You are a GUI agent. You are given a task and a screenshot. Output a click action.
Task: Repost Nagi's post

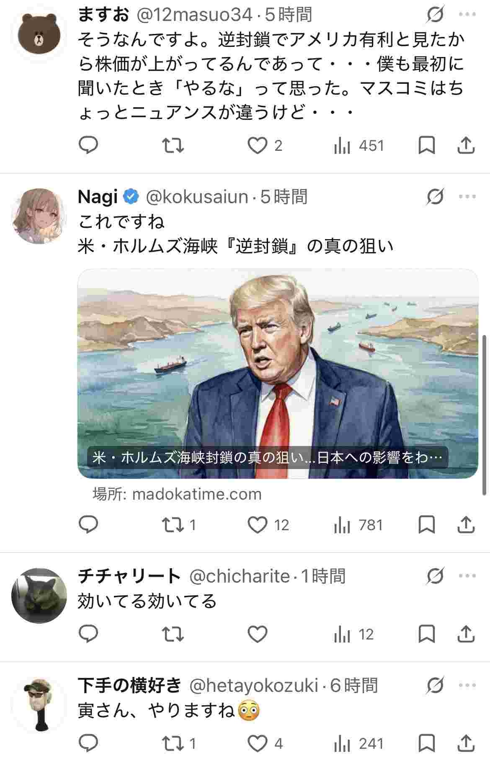click(173, 525)
